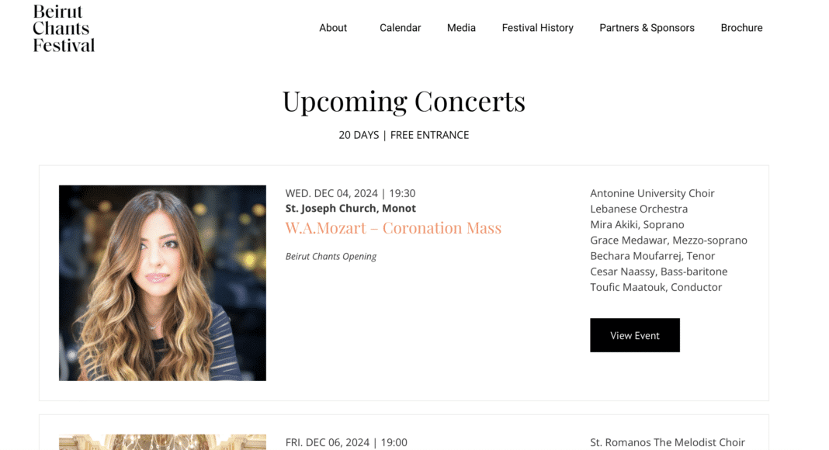This screenshot has width=829, height=450.
Task: Visit the Partners & Sponsors page
Action: pos(647,28)
